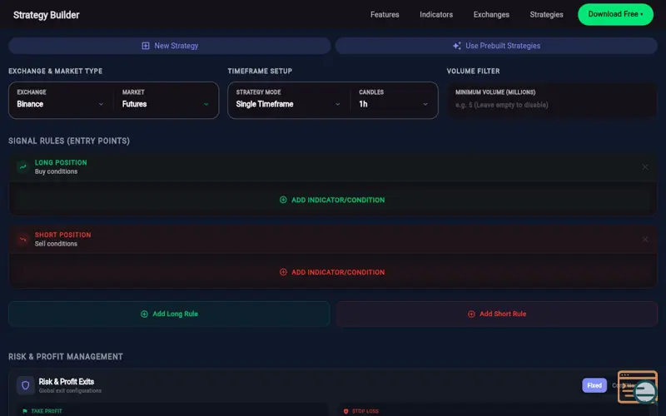
Task: Select the New Strategy tab
Action: tap(170, 46)
